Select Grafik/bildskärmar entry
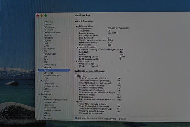 click(x=52, y=32)
